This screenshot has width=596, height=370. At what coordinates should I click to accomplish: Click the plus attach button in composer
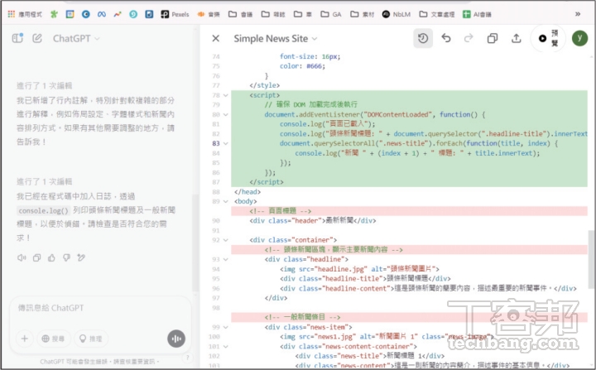tap(25, 339)
